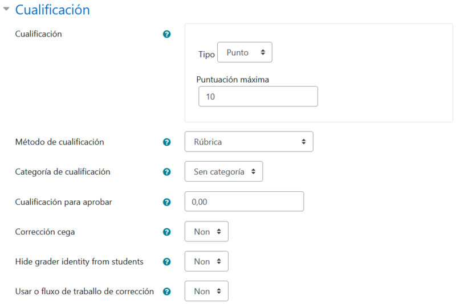Click the Tipo label
This screenshot has height=304, width=456.
click(206, 54)
